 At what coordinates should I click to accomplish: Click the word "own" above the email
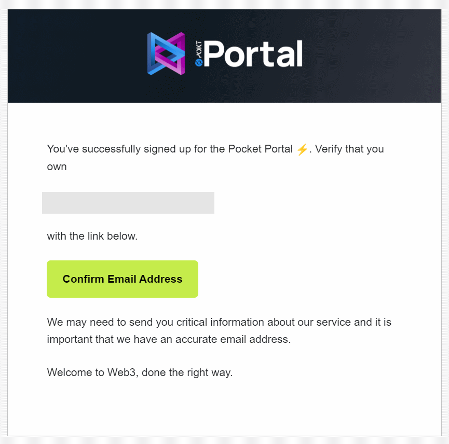[57, 167]
